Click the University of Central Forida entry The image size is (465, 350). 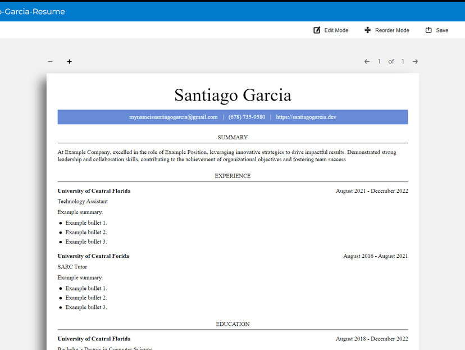tap(93, 256)
